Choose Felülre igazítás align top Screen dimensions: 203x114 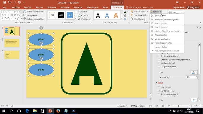pyautogui.click(x=167, y=27)
